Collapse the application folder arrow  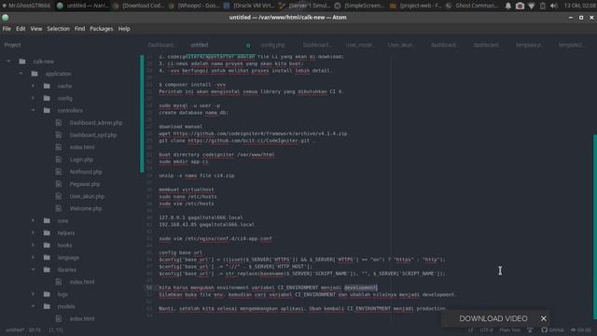[21, 74]
